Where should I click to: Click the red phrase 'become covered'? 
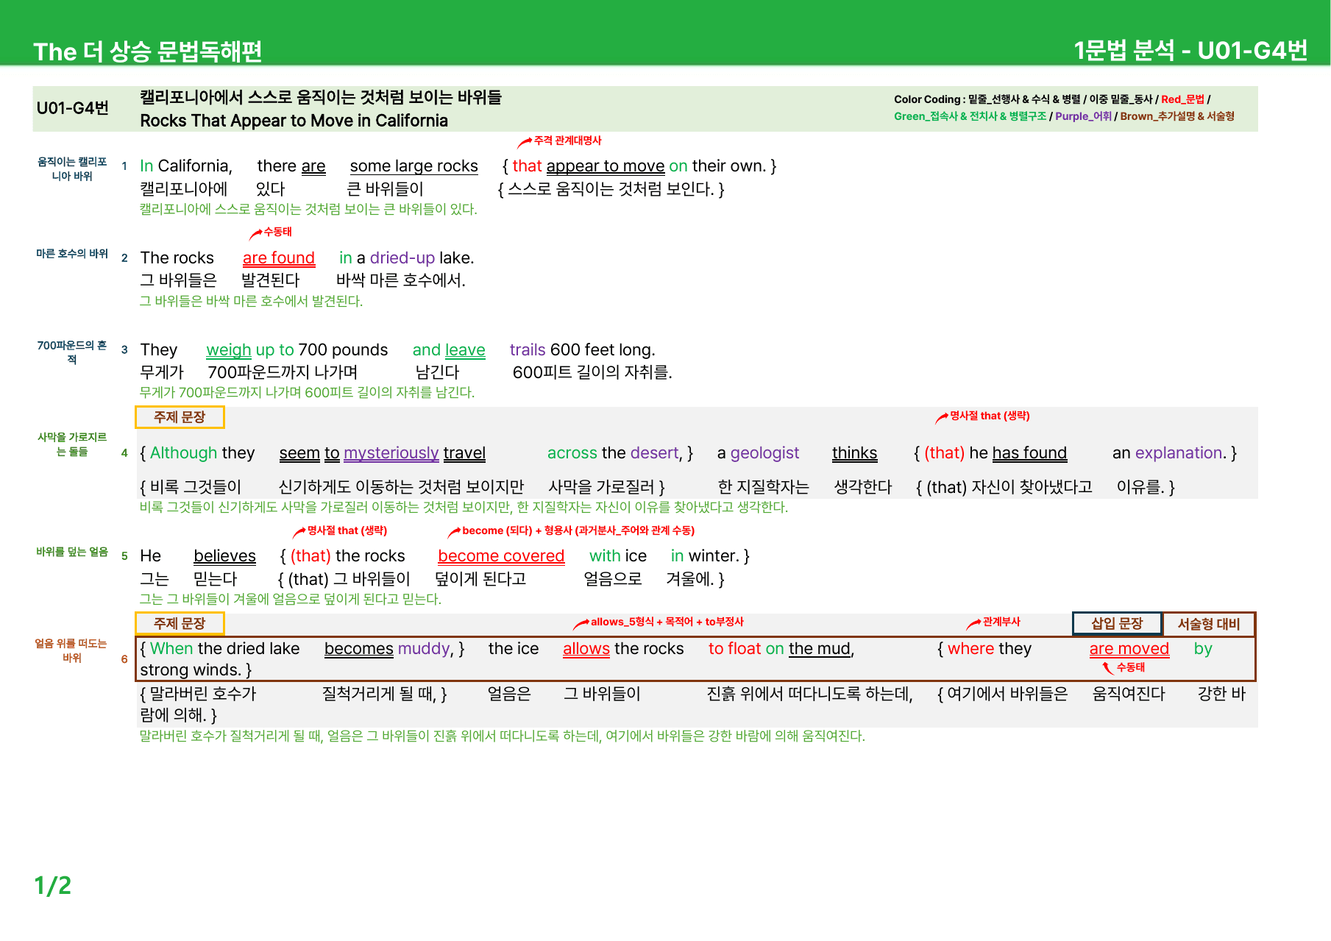click(x=501, y=556)
